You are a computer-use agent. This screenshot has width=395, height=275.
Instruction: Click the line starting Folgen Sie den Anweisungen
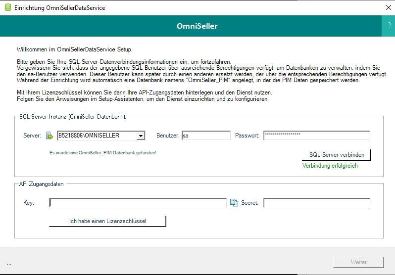(143, 99)
